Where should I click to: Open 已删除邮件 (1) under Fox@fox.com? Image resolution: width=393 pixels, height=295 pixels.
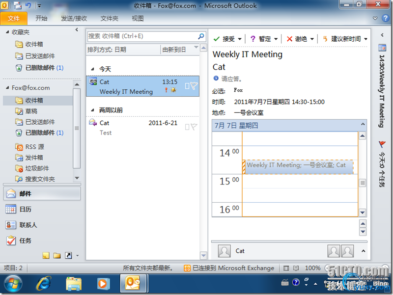[39, 133]
